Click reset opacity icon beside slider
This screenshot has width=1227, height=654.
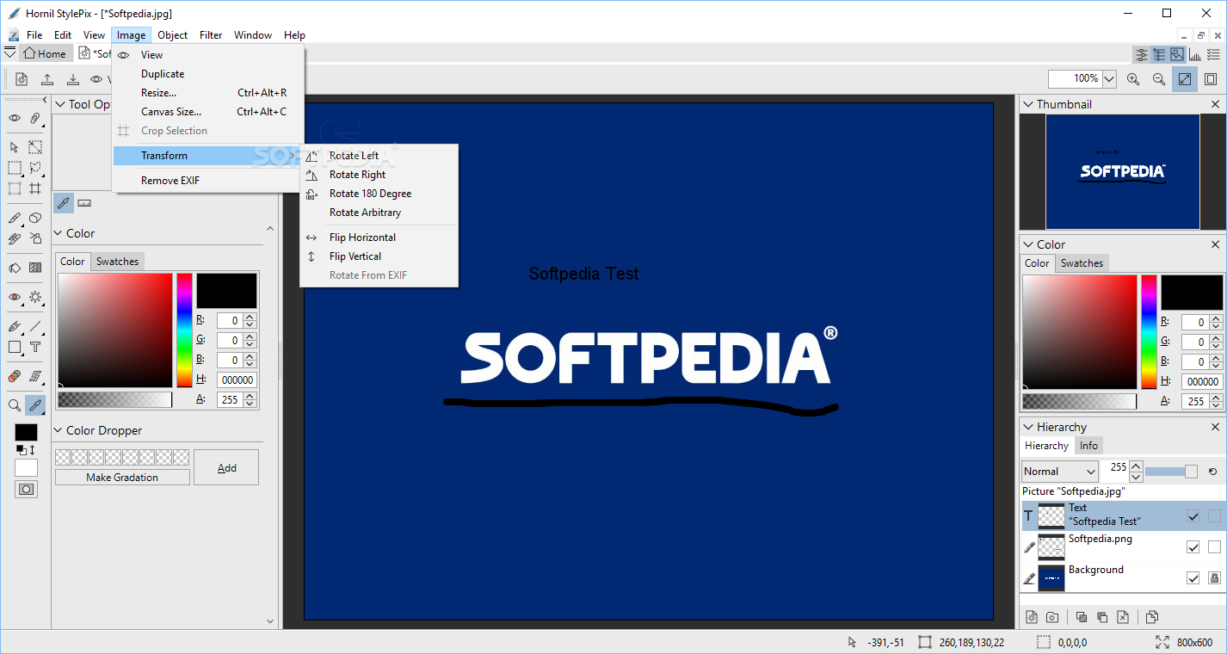tap(1212, 472)
